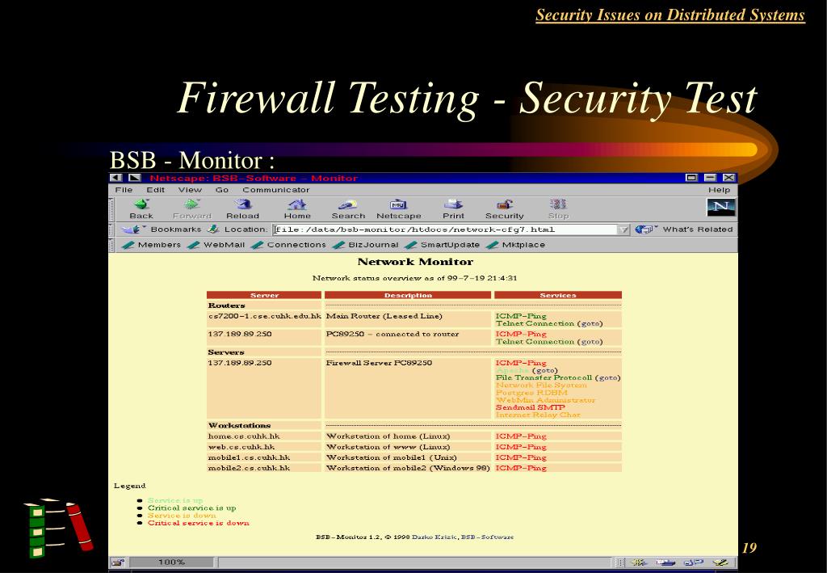
Task: Click goto beside Telnet Connection for Main Router
Action: [x=590, y=323]
